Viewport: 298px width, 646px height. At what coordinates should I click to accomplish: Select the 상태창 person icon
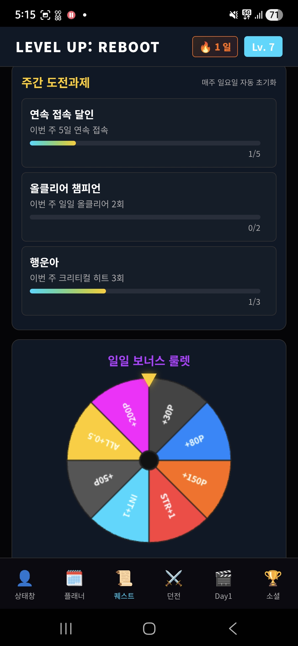coord(25,578)
